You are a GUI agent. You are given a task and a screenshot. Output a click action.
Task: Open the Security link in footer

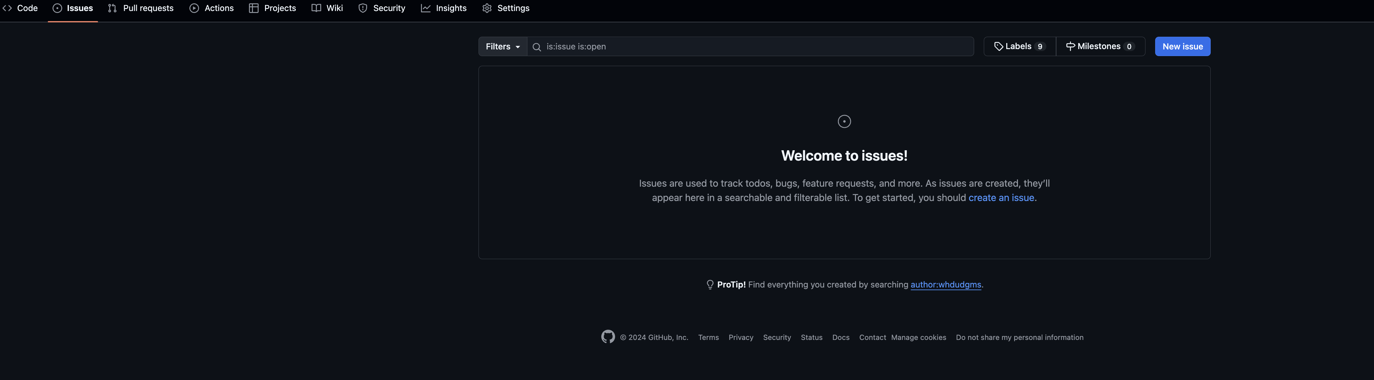pyautogui.click(x=777, y=337)
